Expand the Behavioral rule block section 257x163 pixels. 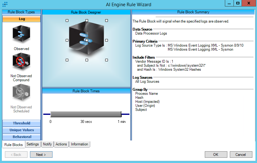click(x=21, y=137)
